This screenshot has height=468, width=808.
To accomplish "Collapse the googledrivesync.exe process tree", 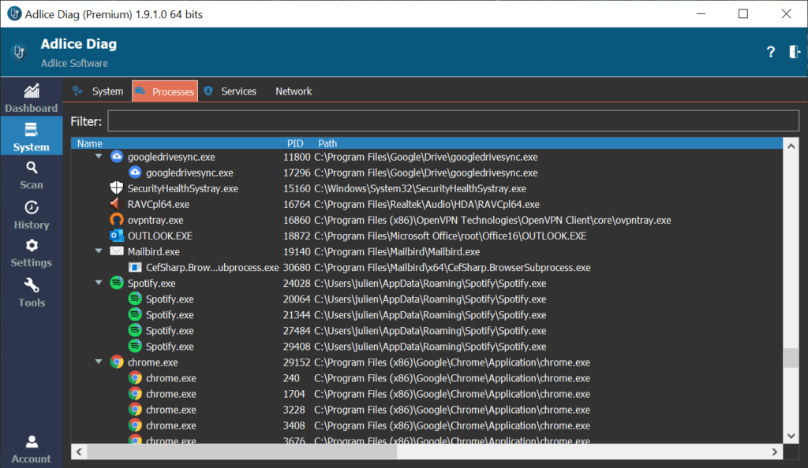I will (99, 157).
